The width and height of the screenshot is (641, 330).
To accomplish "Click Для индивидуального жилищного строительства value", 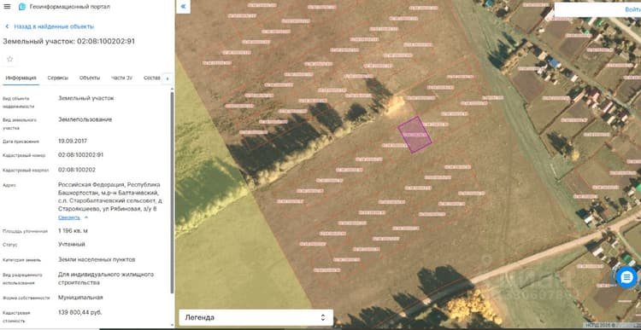I will pyautogui.click(x=106, y=279).
